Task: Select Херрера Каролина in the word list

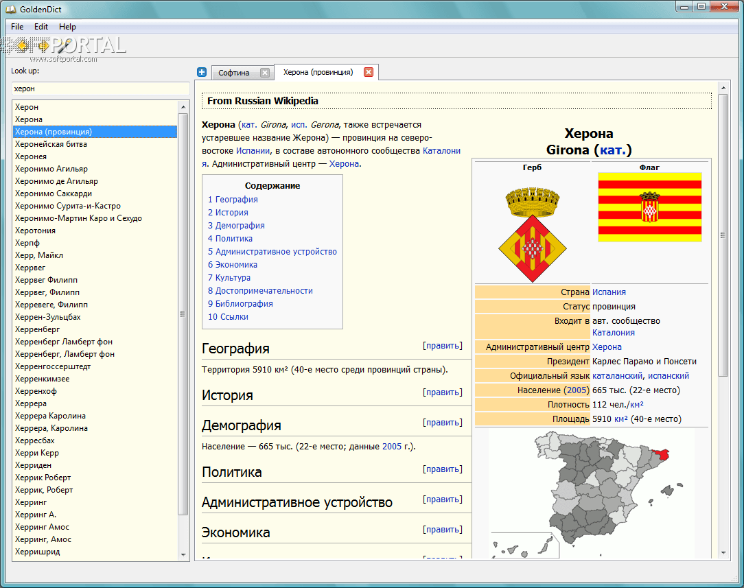Action: 95,416
